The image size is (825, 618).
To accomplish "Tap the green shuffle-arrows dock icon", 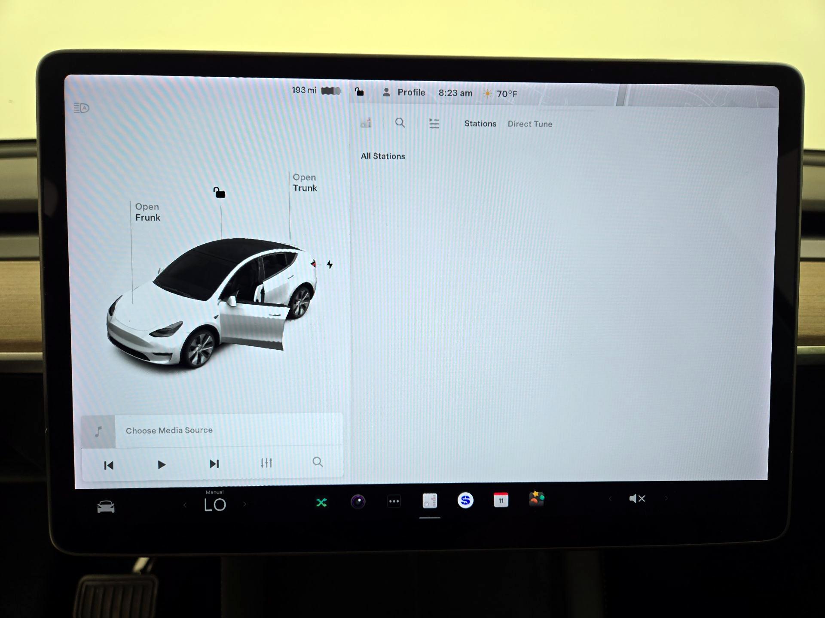I will tap(321, 503).
